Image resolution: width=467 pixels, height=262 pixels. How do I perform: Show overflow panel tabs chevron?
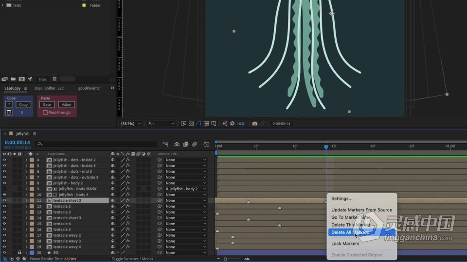coord(112,88)
